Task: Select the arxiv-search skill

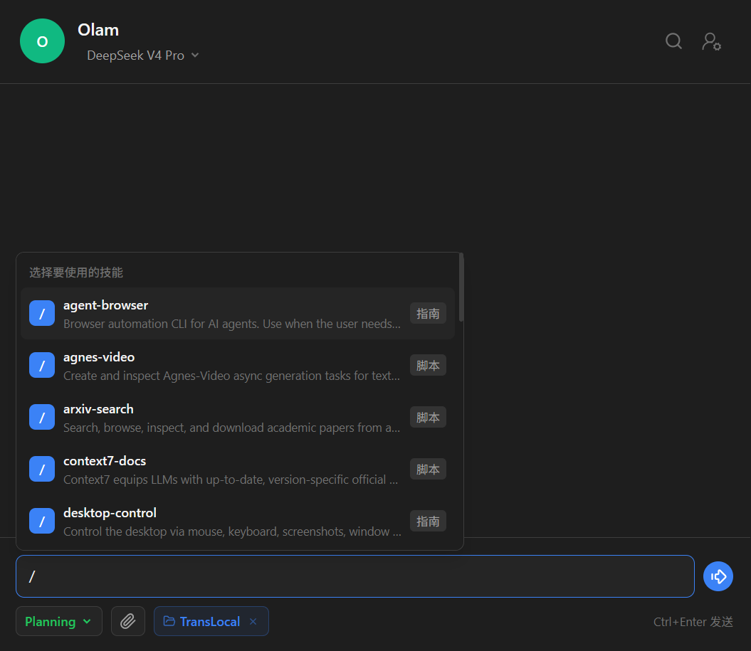Action: [x=238, y=418]
